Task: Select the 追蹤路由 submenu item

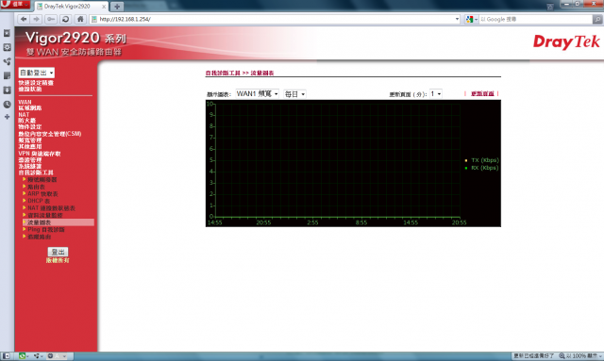Action: coord(40,237)
